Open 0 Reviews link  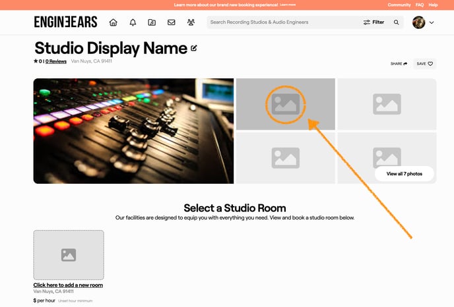point(56,61)
